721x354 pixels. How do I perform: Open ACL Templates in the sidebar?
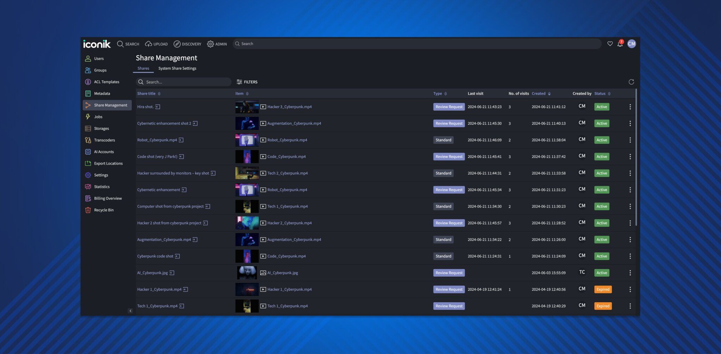tap(107, 82)
